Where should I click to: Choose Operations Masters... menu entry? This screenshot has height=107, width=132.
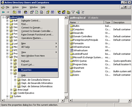coord(38,38)
